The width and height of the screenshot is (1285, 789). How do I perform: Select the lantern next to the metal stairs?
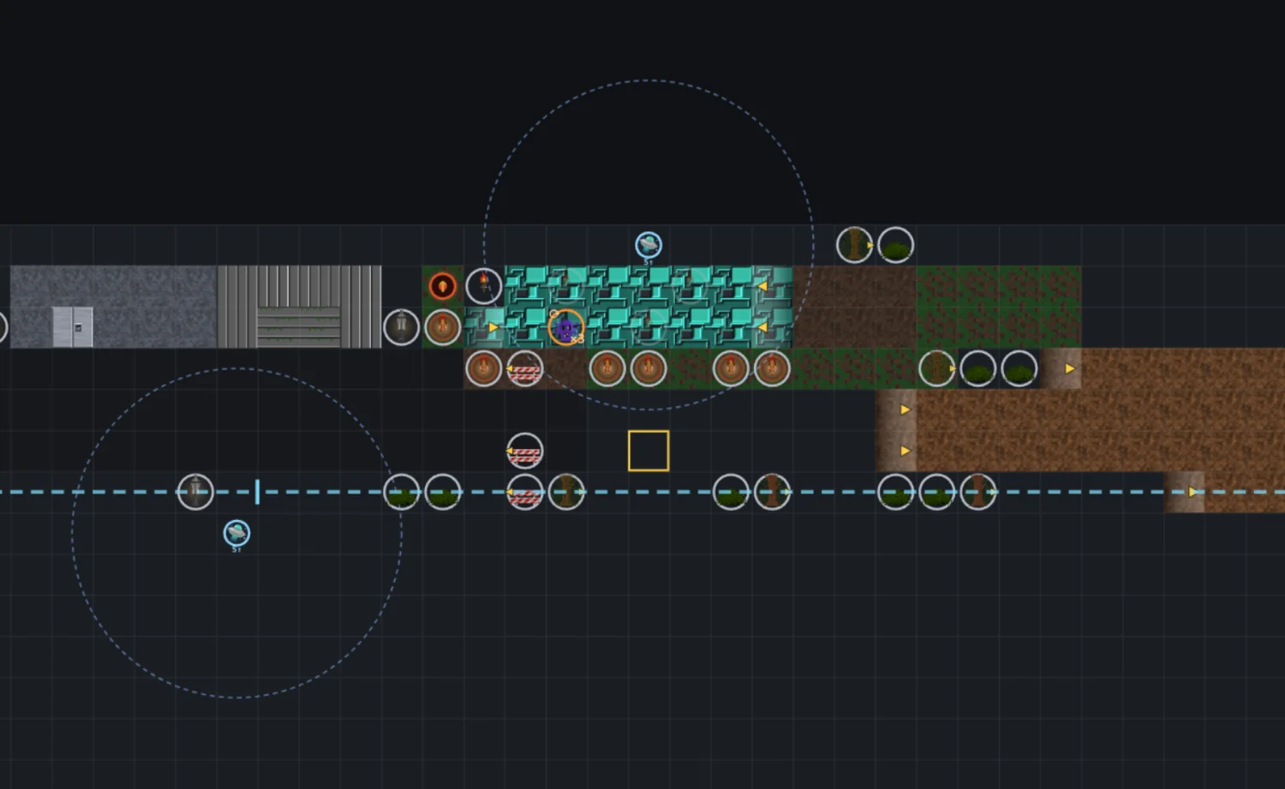pos(401,327)
